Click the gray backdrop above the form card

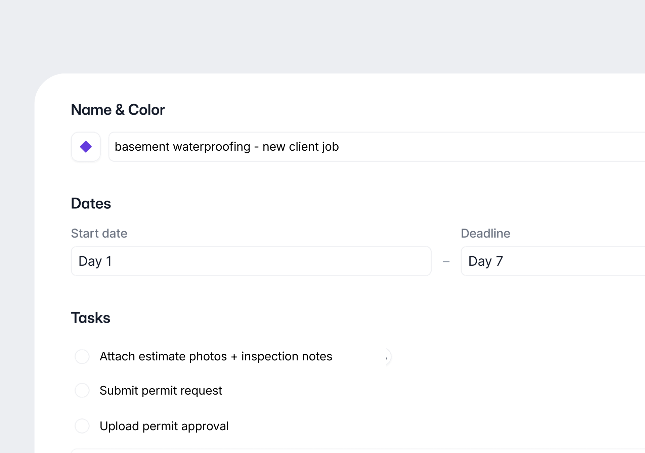[x=322, y=34]
